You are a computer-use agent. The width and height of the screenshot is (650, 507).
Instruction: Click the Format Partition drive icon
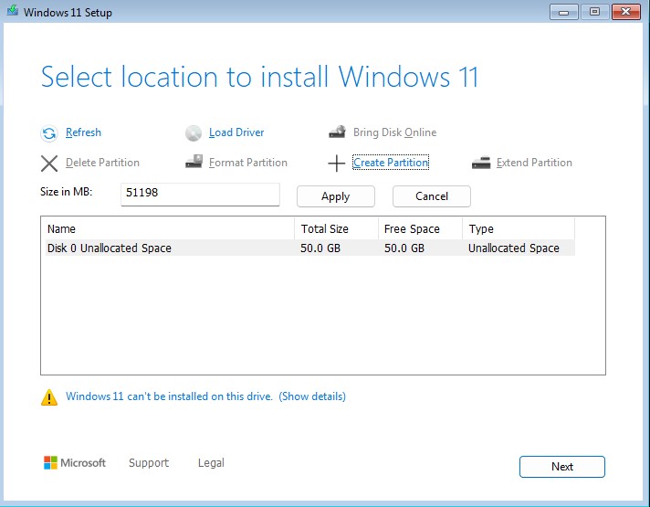(194, 163)
